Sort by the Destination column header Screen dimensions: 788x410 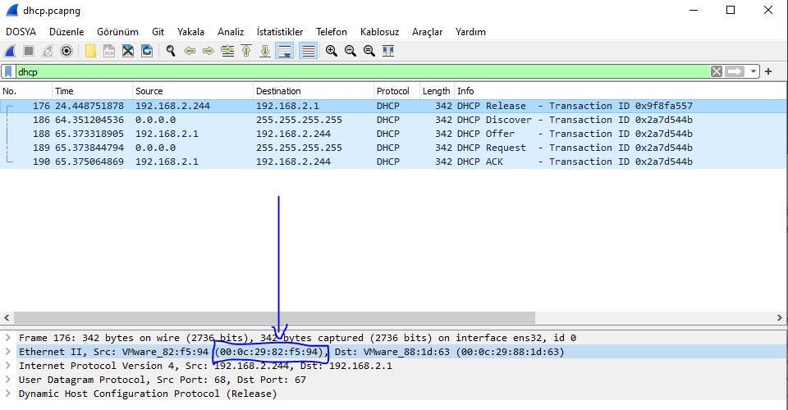point(314,91)
